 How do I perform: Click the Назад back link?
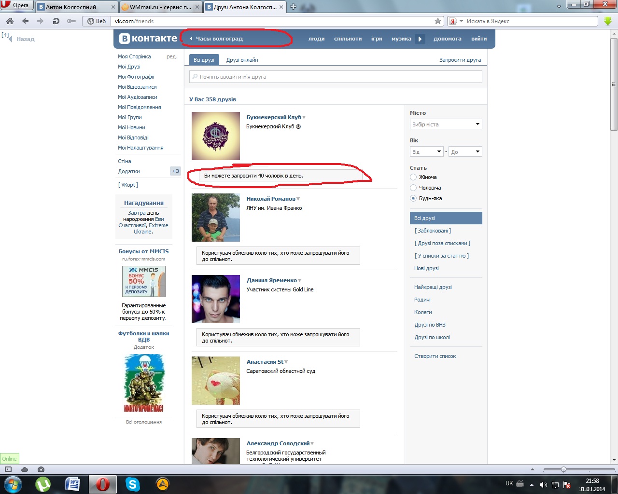click(x=26, y=39)
